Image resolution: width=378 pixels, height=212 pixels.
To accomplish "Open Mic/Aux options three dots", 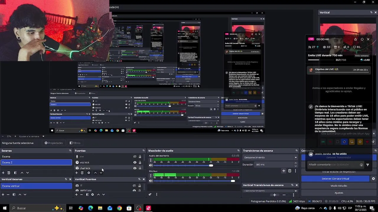I will pyautogui.click(x=151, y=176).
